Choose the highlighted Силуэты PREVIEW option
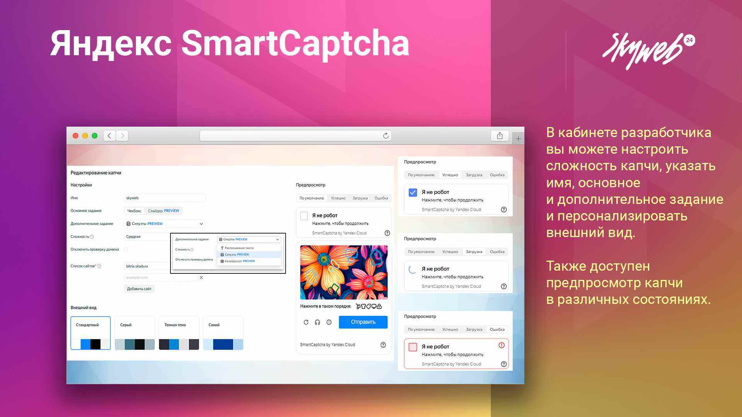 point(249,254)
